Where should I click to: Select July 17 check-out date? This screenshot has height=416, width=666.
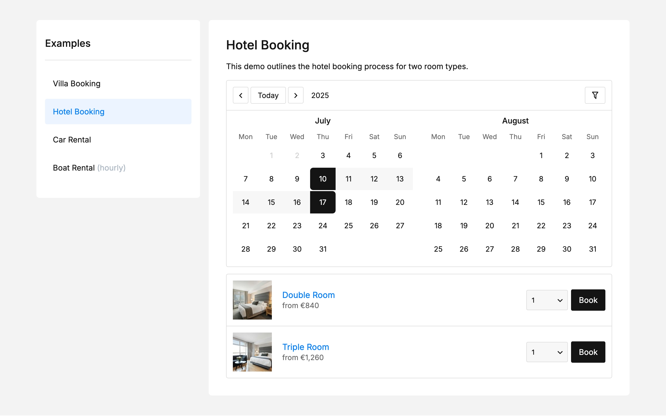[x=323, y=202]
